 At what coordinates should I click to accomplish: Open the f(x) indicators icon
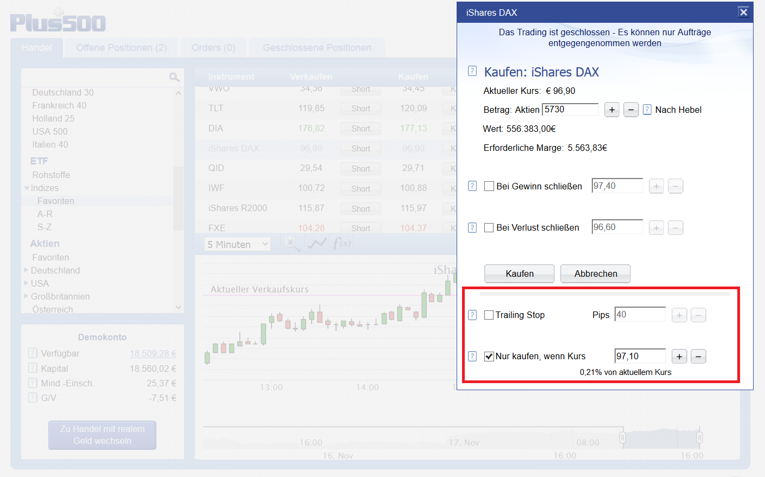[342, 244]
